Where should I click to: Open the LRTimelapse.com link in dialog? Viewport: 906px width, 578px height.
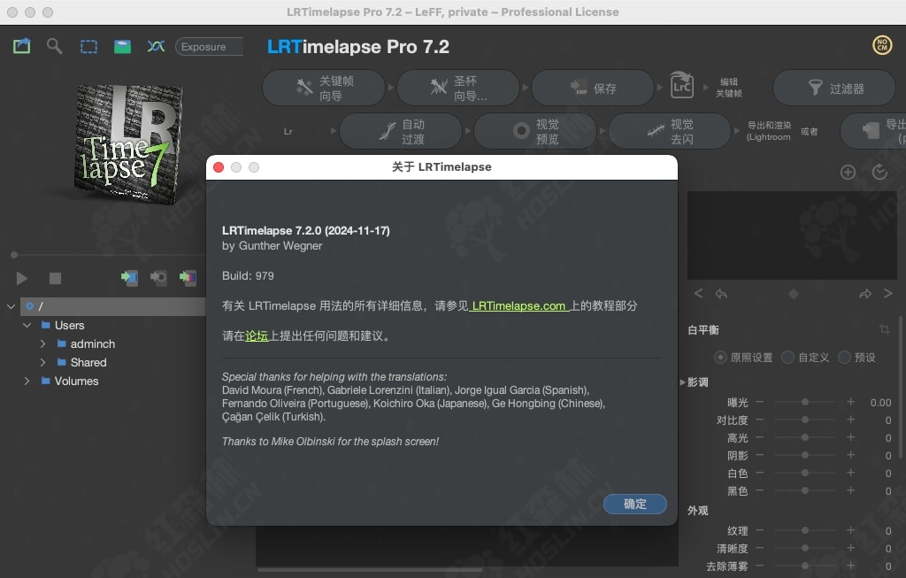pyautogui.click(x=518, y=305)
